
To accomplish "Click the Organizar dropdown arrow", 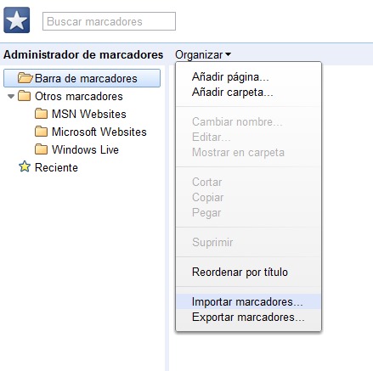I will 228,54.
